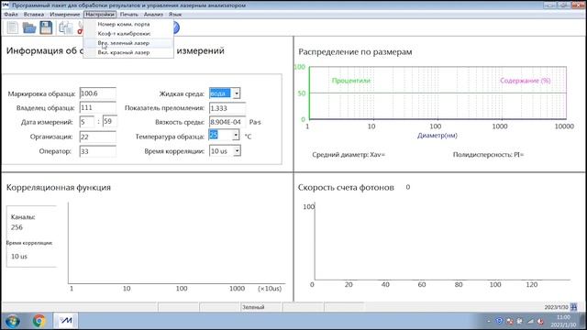The height and width of the screenshot is (330, 587).
Task: Click the New document toolbar icon
Action: 13,27
